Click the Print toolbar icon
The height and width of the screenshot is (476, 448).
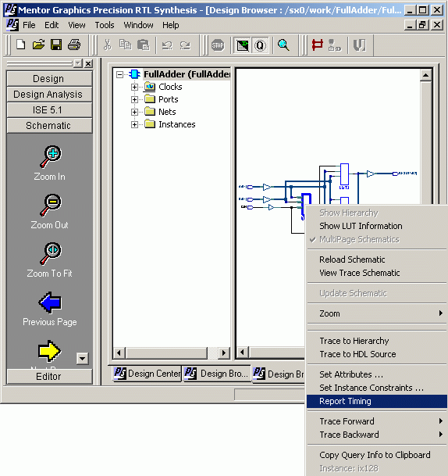pos(74,45)
